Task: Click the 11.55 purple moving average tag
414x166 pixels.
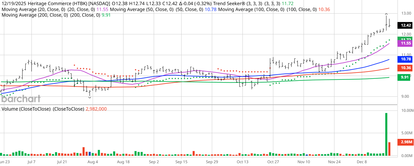Action: (x=406, y=43)
